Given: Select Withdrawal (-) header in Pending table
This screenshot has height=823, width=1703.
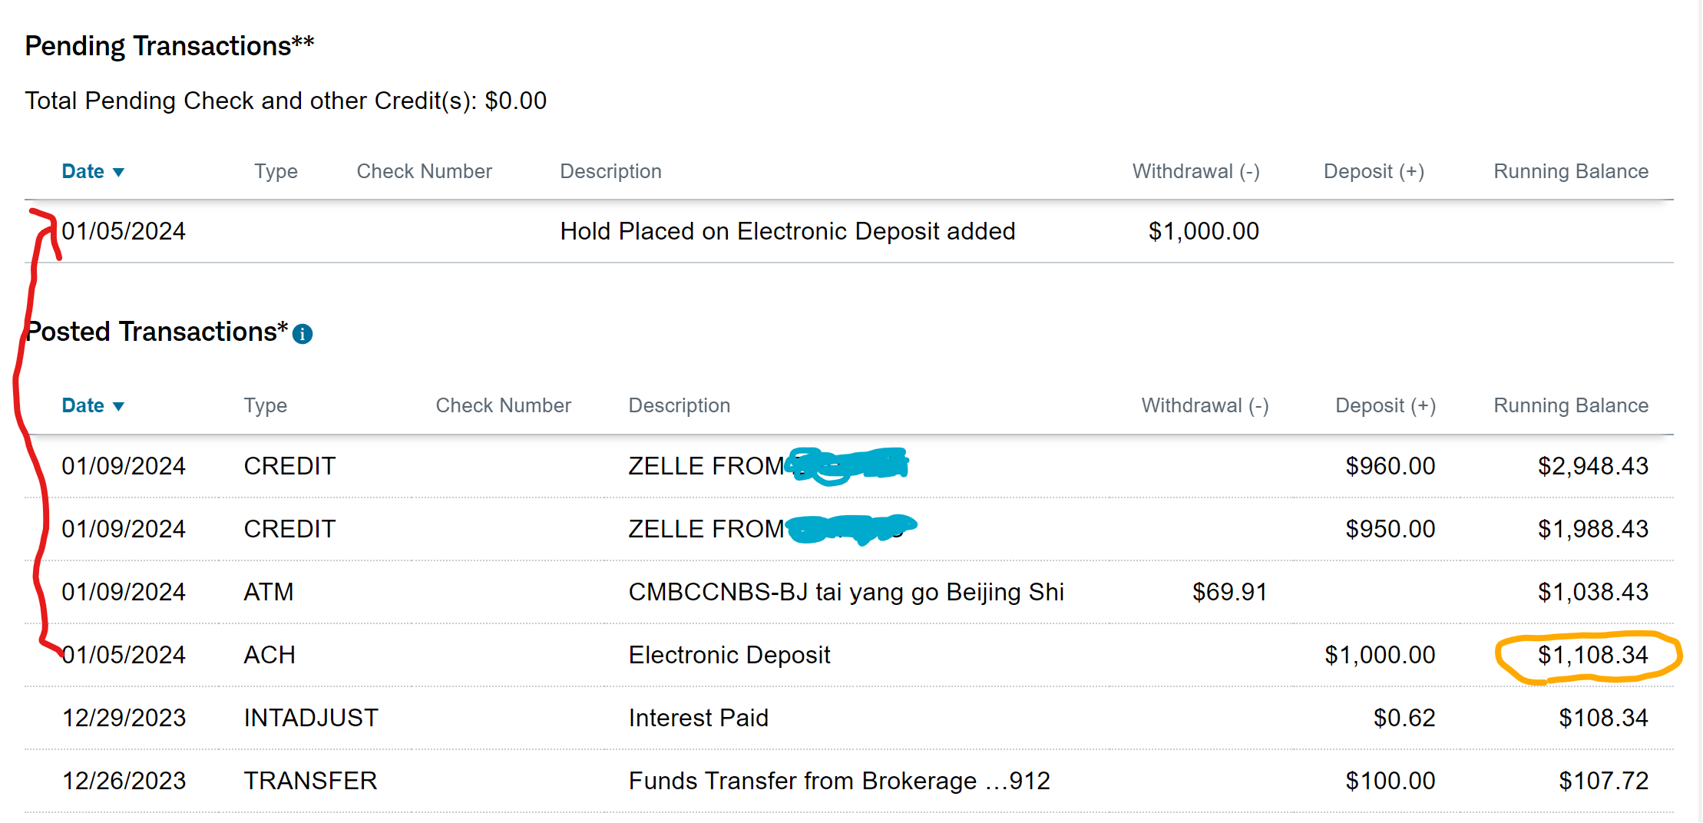Looking at the screenshot, I should [x=1195, y=171].
